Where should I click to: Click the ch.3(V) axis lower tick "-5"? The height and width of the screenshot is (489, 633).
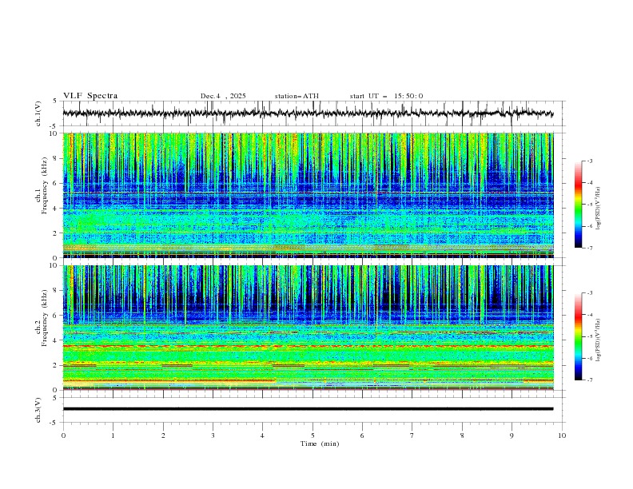(54, 423)
